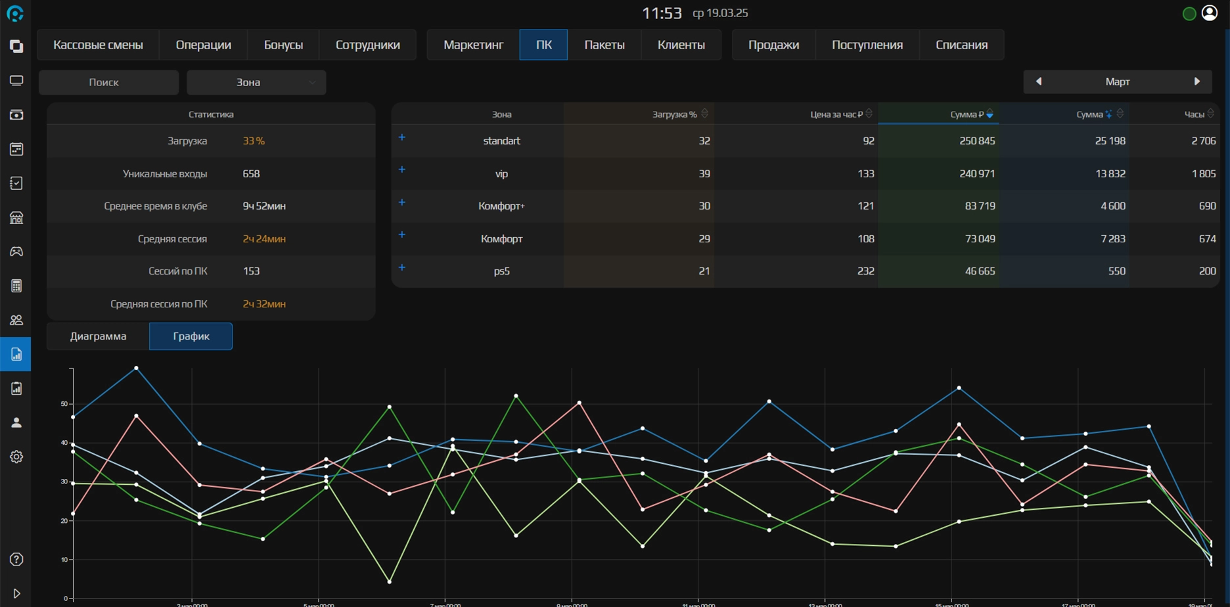Open the settings gear in the sidebar
1230x607 pixels.
click(16, 457)
